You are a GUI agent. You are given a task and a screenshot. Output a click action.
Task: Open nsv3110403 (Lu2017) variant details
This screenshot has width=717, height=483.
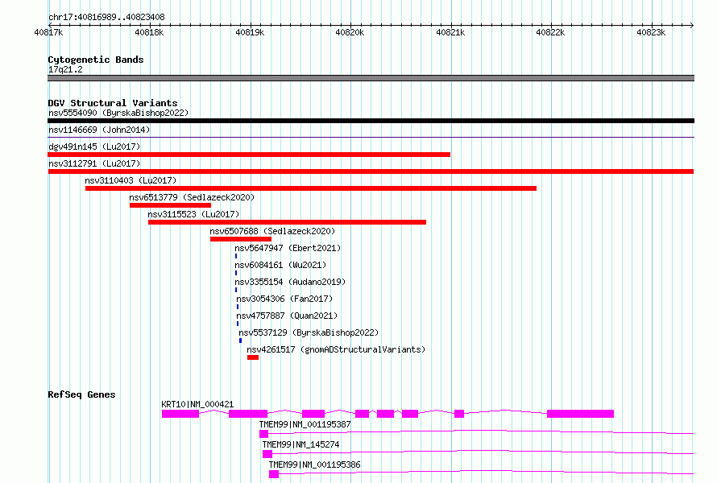point(131,180)
